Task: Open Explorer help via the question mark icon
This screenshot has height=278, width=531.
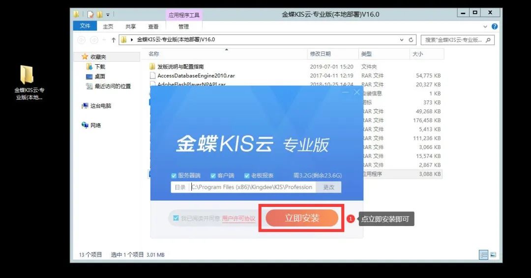Action: (495, 26)
